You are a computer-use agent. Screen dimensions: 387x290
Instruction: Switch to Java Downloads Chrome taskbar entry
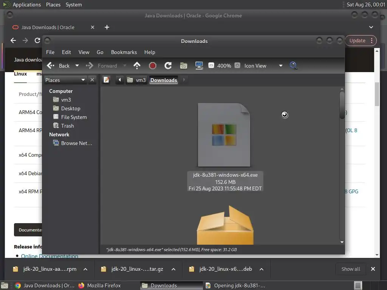45,285
